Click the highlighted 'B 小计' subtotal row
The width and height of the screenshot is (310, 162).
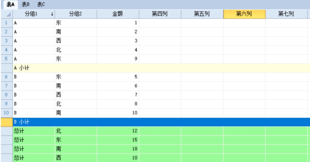[161, 122]
